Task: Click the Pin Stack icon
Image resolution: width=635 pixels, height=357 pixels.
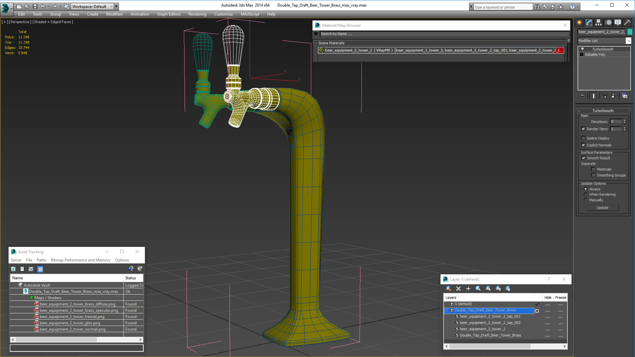Action: (x=582, y=96)
